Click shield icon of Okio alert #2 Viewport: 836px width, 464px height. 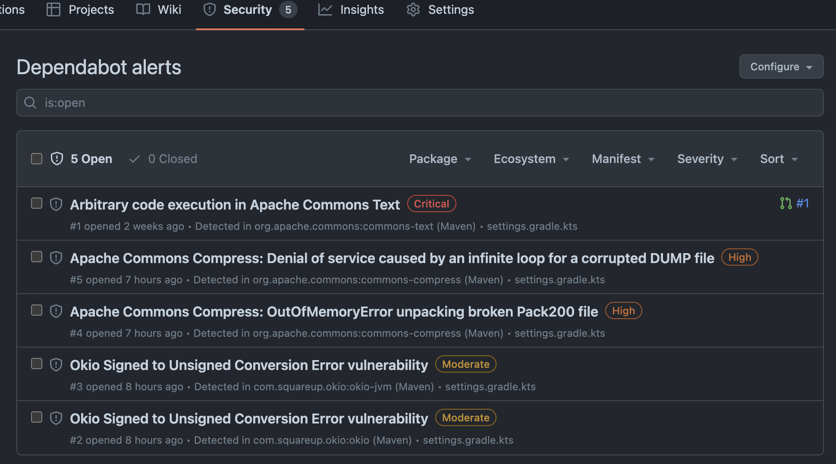click(56, 418)
